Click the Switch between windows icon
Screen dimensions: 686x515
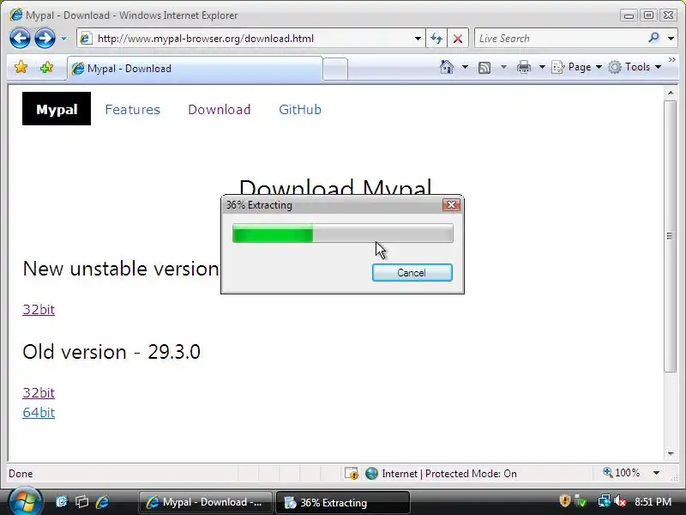pos(81,501)
